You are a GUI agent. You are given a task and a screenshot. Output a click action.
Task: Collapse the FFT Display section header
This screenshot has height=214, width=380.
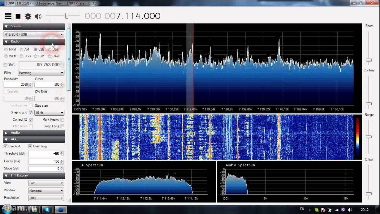click(6, 175)
